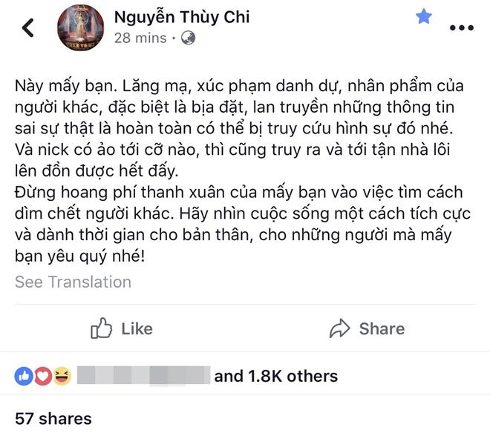The image size is (490, 447).
Task: Click the 28 mins timestamp
Action: click(x=140, y=38)
